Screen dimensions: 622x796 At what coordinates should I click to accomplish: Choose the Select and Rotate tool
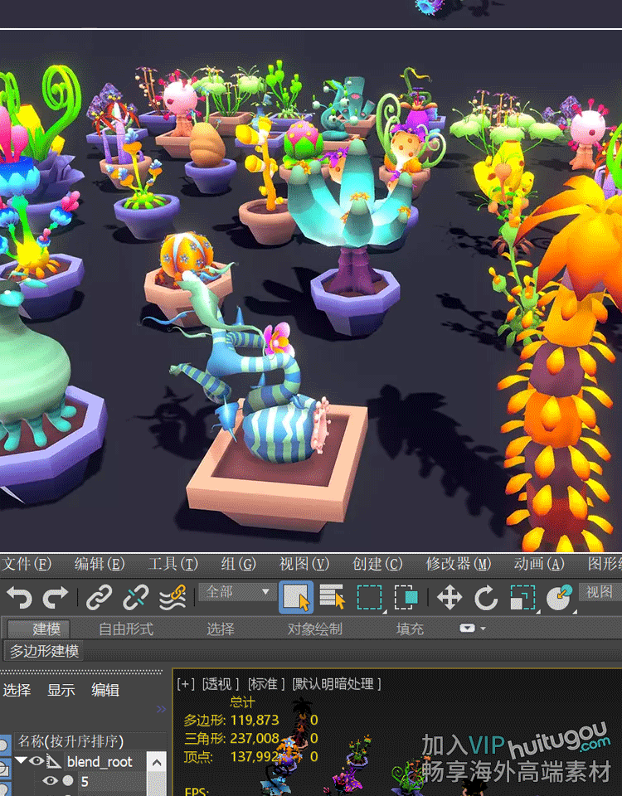pyautogui.click(x=486, y=597)
